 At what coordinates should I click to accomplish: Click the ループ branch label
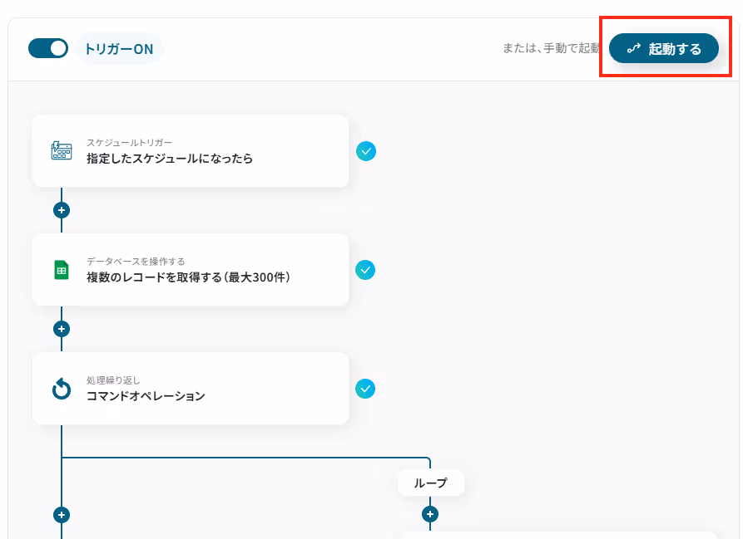coord(431,483)
